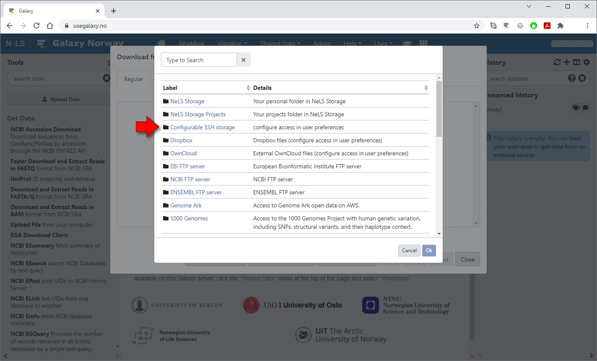
Task: Select the NeLS Storage Projects folder
Action: point(197,114)
